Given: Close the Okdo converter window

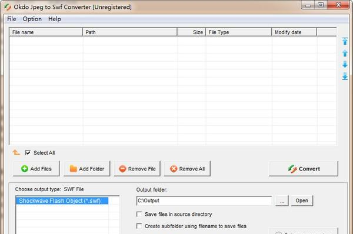Looking at the screenshot, I should coord(338,5).
